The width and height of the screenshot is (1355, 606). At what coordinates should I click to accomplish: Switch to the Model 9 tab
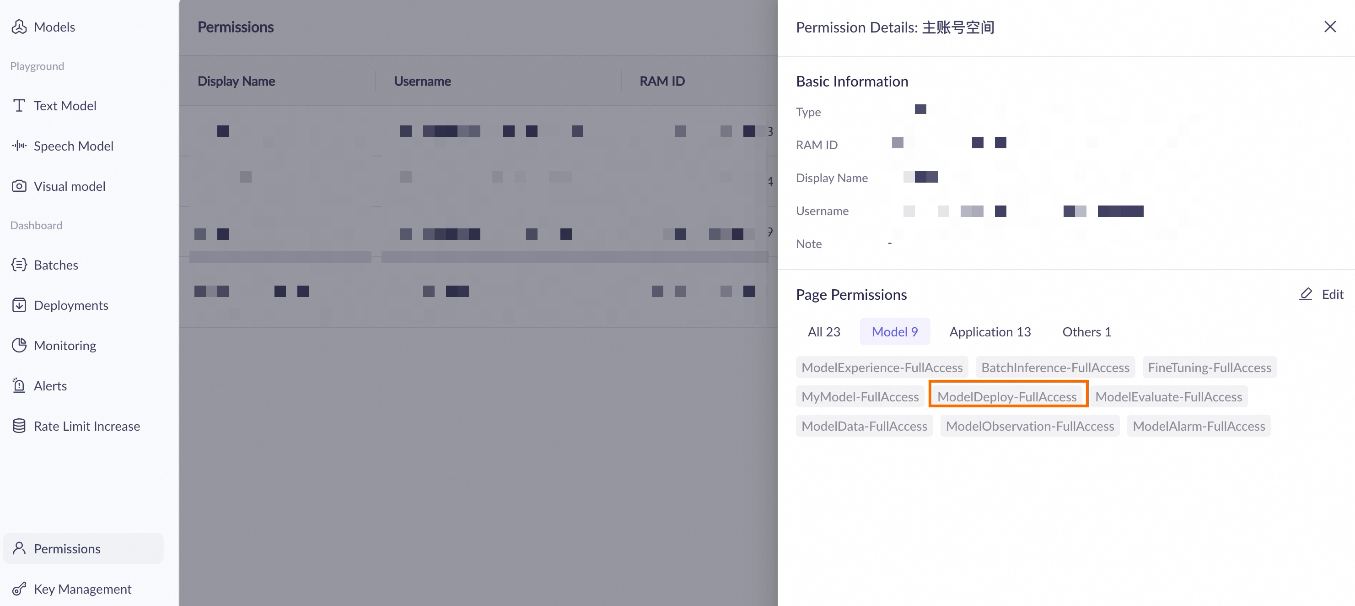895,331
